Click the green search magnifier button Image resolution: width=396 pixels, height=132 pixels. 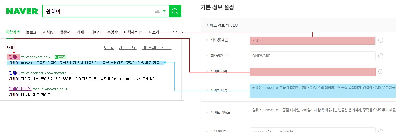click(x=175, y=11)
